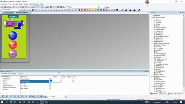Toggle visibility of layer 8
The height and width of the screenshot is (104, 185).
coord(24,96)
